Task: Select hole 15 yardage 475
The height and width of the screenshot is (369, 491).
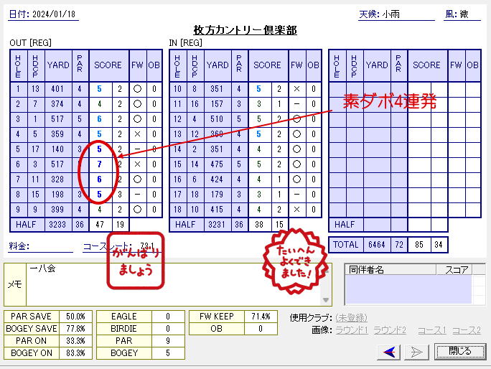Action: click(217, 164)
